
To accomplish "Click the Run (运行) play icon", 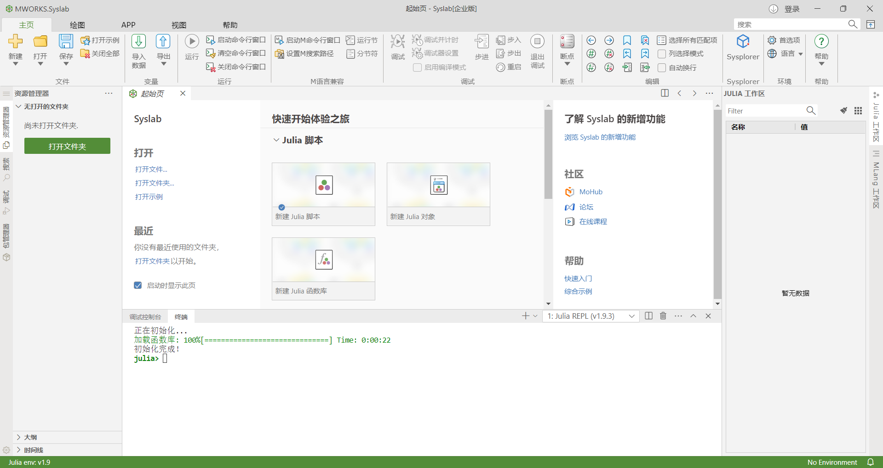I will pyautogui.click(x=192, y=42).
